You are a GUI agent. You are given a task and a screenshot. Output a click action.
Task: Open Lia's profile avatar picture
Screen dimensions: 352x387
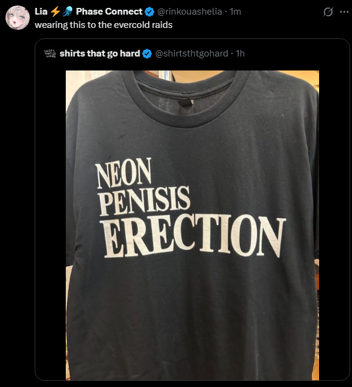(x=18, y=18)
